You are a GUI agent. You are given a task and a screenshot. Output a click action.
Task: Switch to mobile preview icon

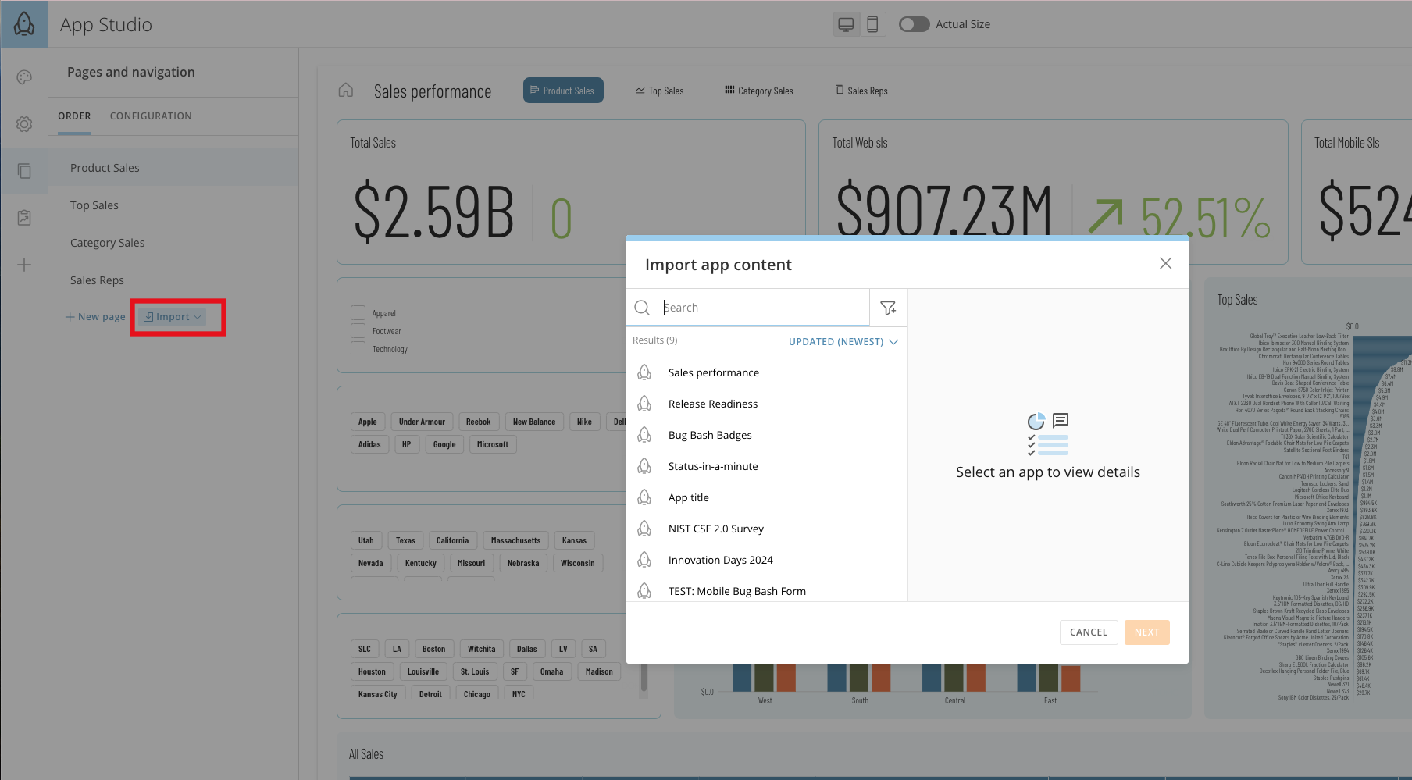872,24
